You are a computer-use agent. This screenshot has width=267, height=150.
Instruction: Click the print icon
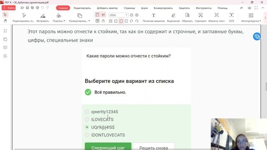click(38, 8)
